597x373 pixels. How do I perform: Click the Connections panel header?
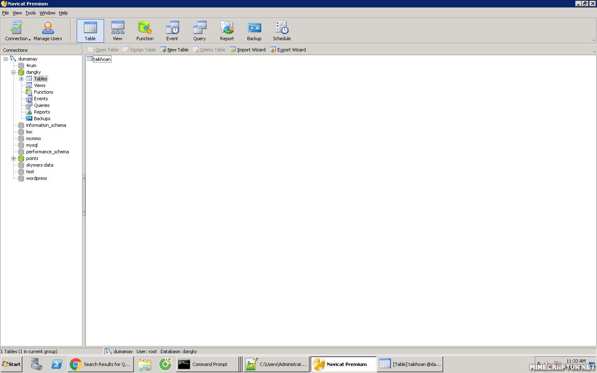[41, 50]
